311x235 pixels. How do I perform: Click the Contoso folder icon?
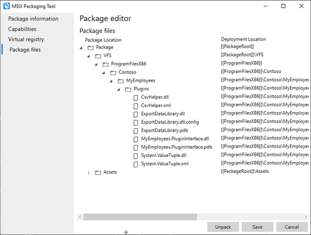click(113, 73)
